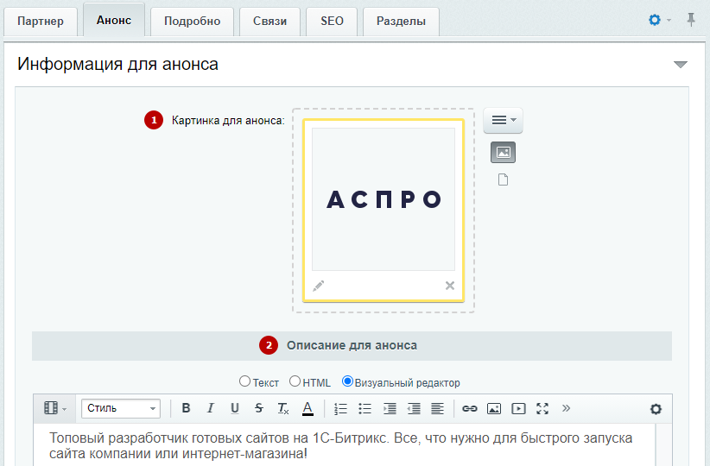Insert a numbered list
This screenshot has height=466, width=710.
pos(340,408)
